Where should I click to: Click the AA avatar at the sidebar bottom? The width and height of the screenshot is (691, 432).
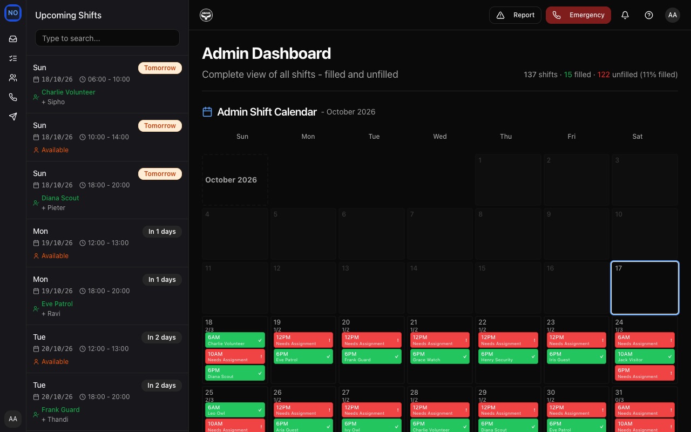pos(13,419)
